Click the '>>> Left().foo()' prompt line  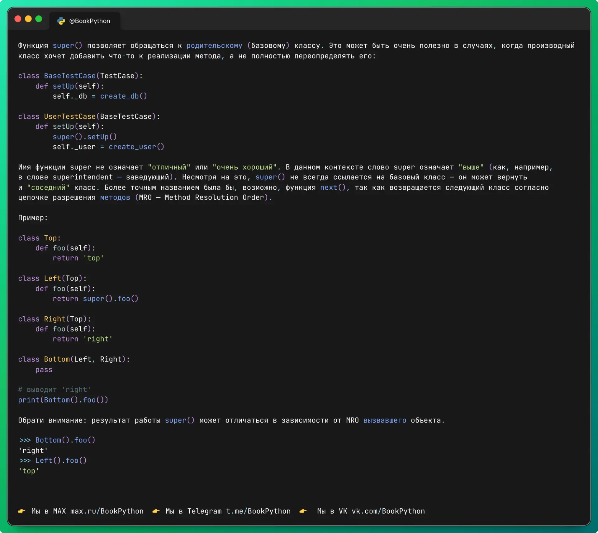click(x=53, y=460)
